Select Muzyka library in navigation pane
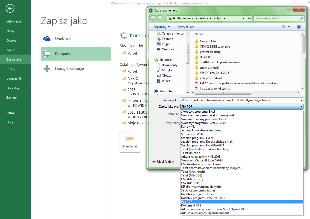Viewport: 310px width, 219px height. coord(164,70)
